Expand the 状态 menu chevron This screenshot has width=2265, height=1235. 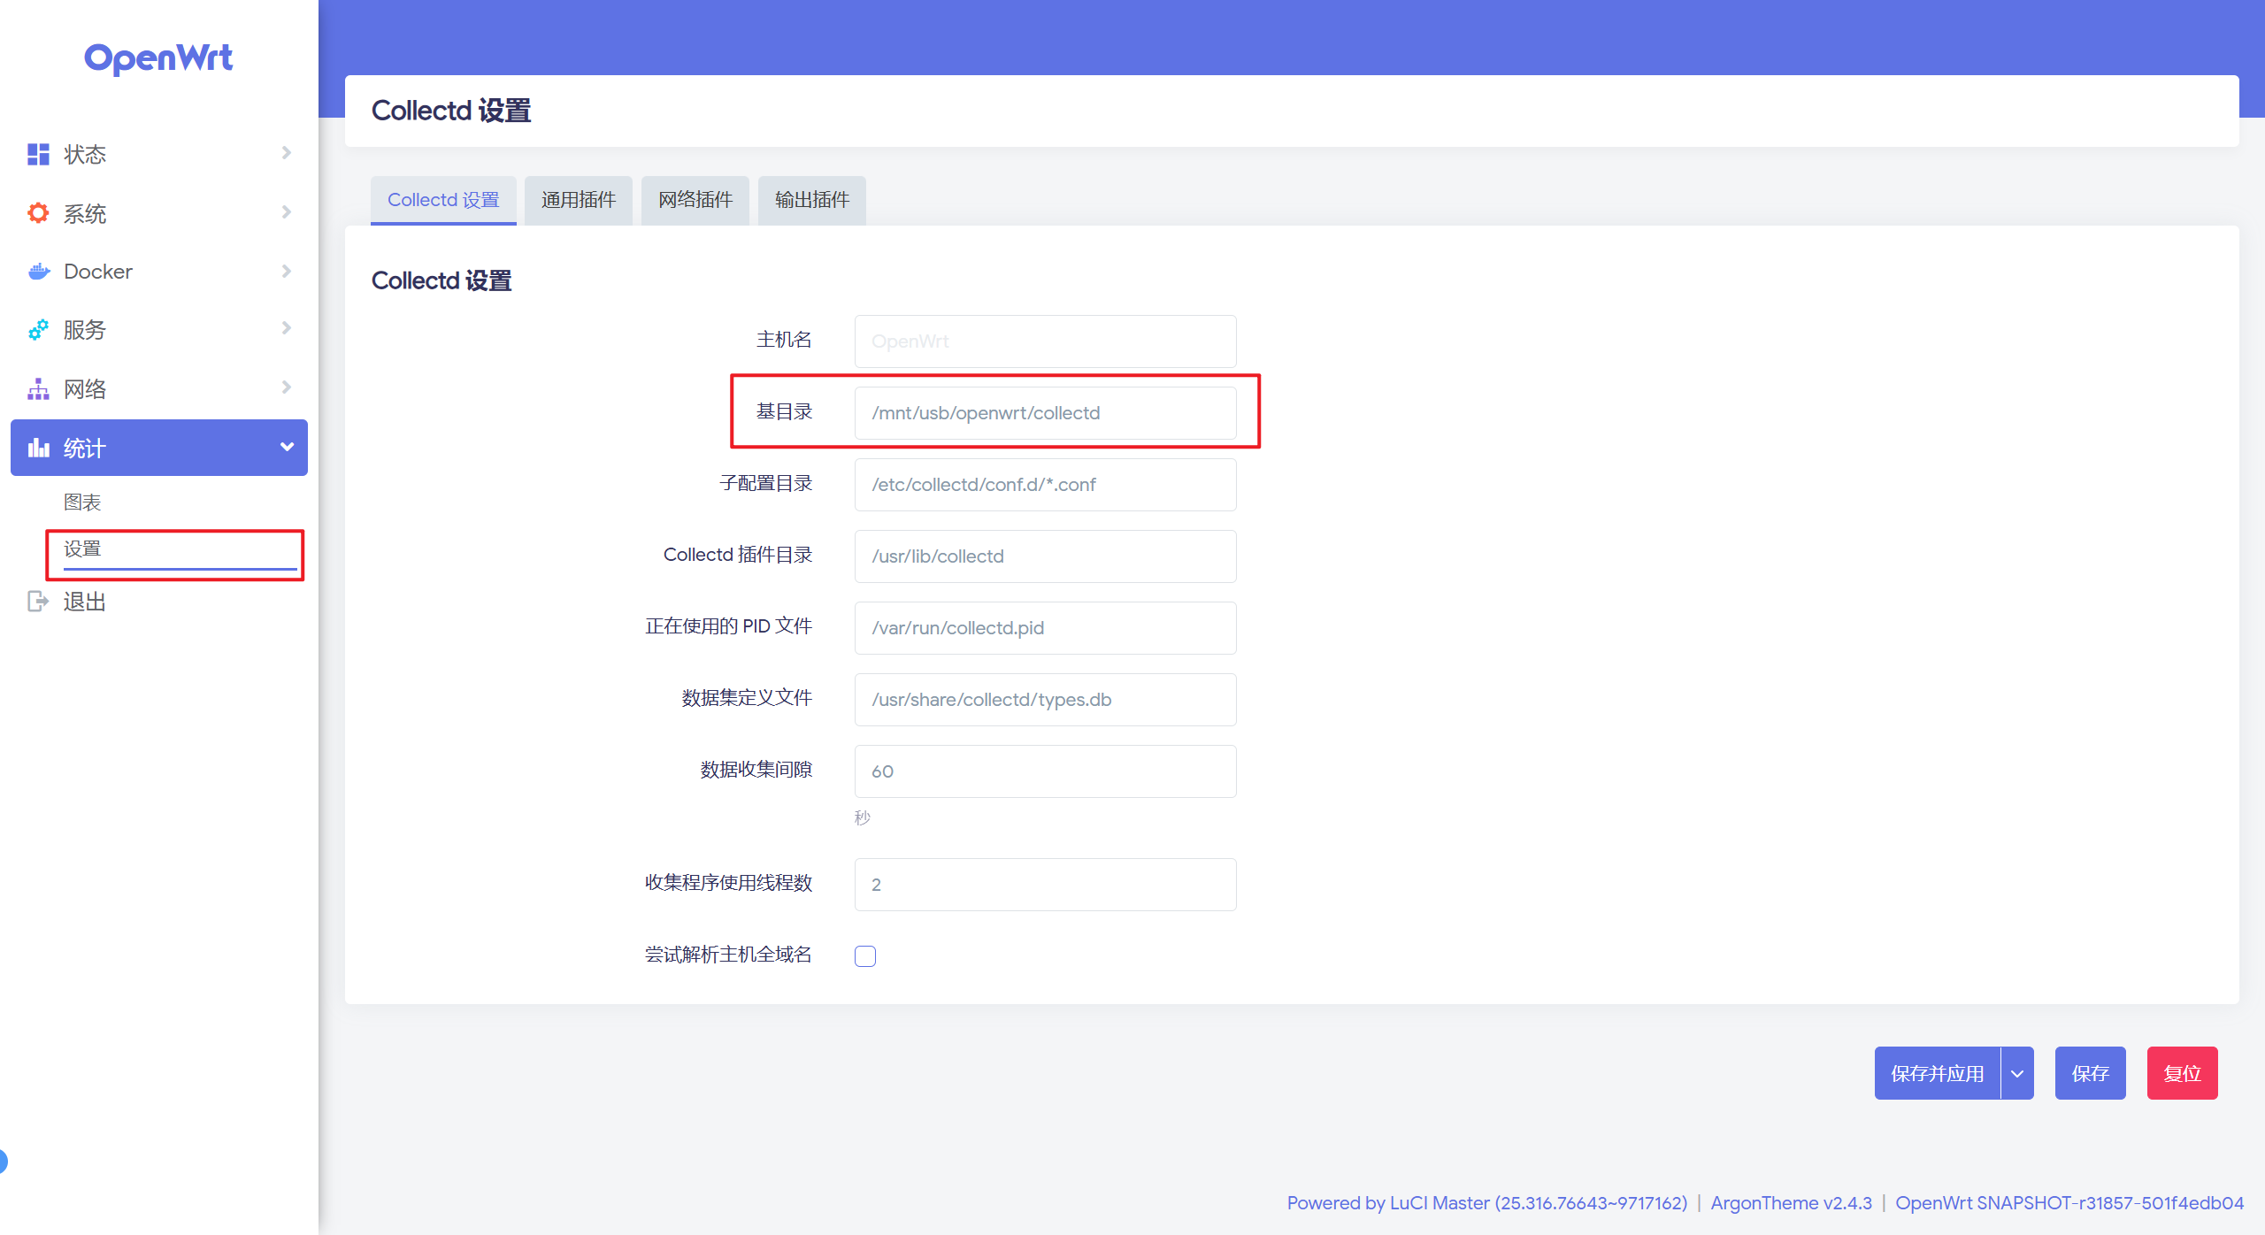click(286, 153)
